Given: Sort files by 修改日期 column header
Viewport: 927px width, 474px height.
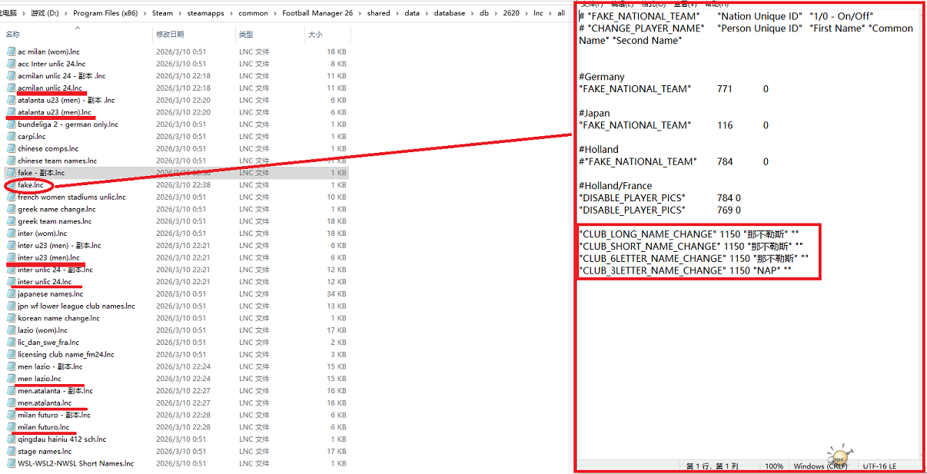Looking at the screenshot, I should point(171,35).
